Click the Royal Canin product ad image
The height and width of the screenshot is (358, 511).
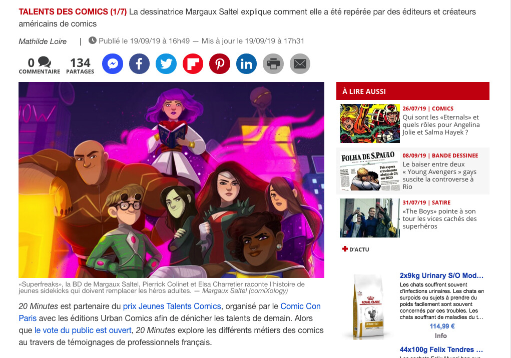(x=368, y=307)
